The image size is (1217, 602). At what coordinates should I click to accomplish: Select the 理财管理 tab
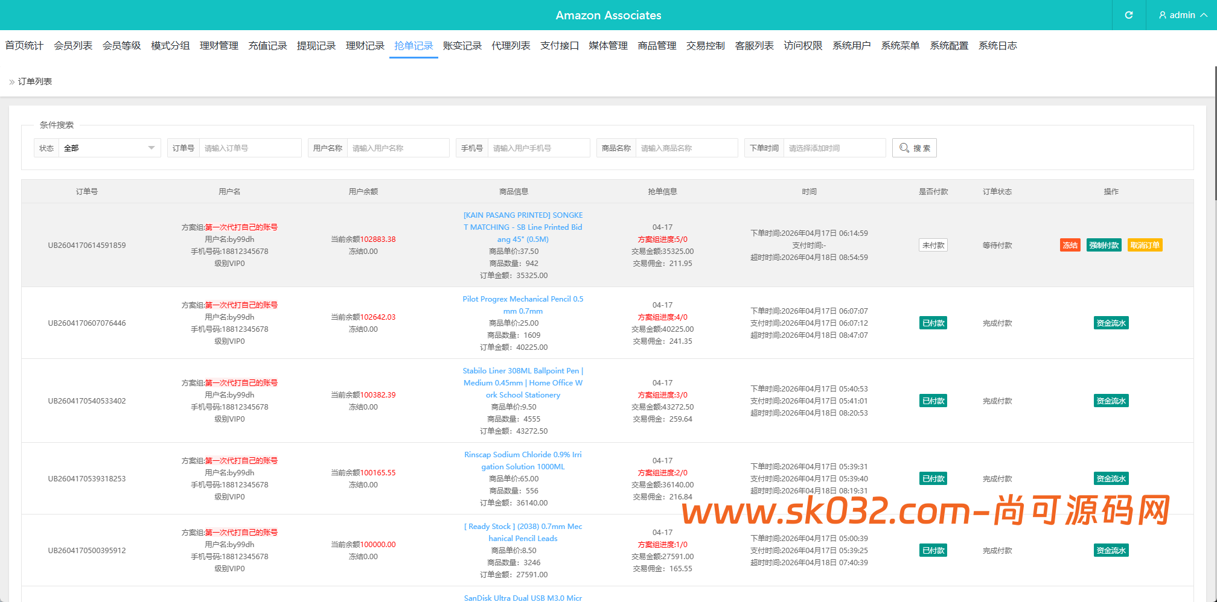click(x=219, y=45)
